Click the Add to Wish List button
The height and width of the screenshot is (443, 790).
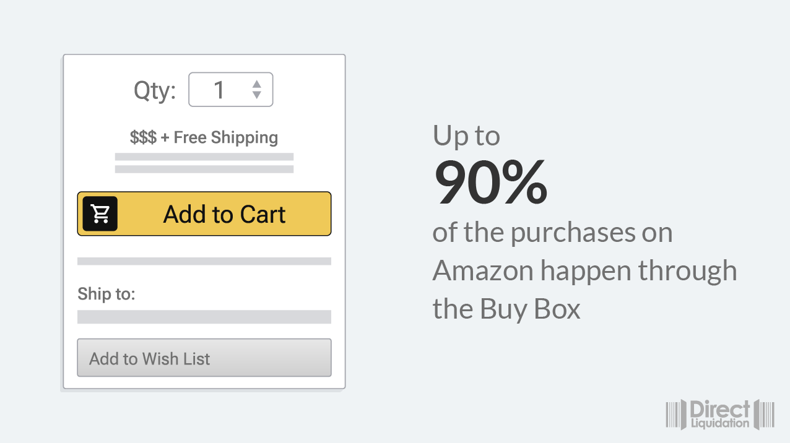pos(204,358)
